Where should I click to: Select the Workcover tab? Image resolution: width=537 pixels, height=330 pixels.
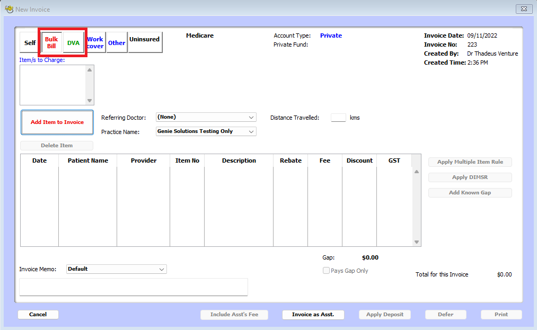click(x=95, y=42)
